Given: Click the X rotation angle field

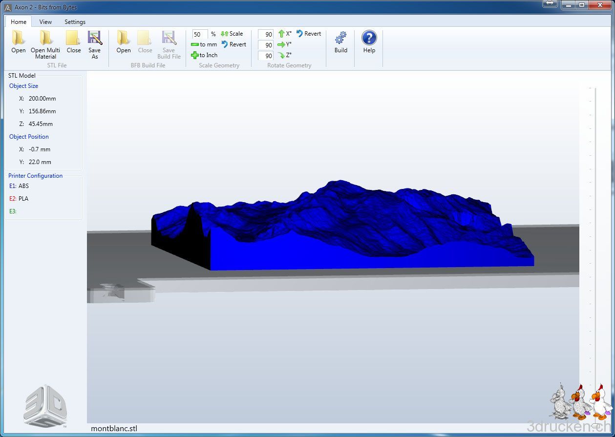Looking at the screenshot, I should (x=266, y=34).
